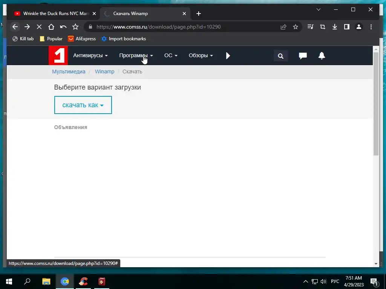Open the notifications bell on site
This screenshot has width=386, height=289.
pos(322,56)
